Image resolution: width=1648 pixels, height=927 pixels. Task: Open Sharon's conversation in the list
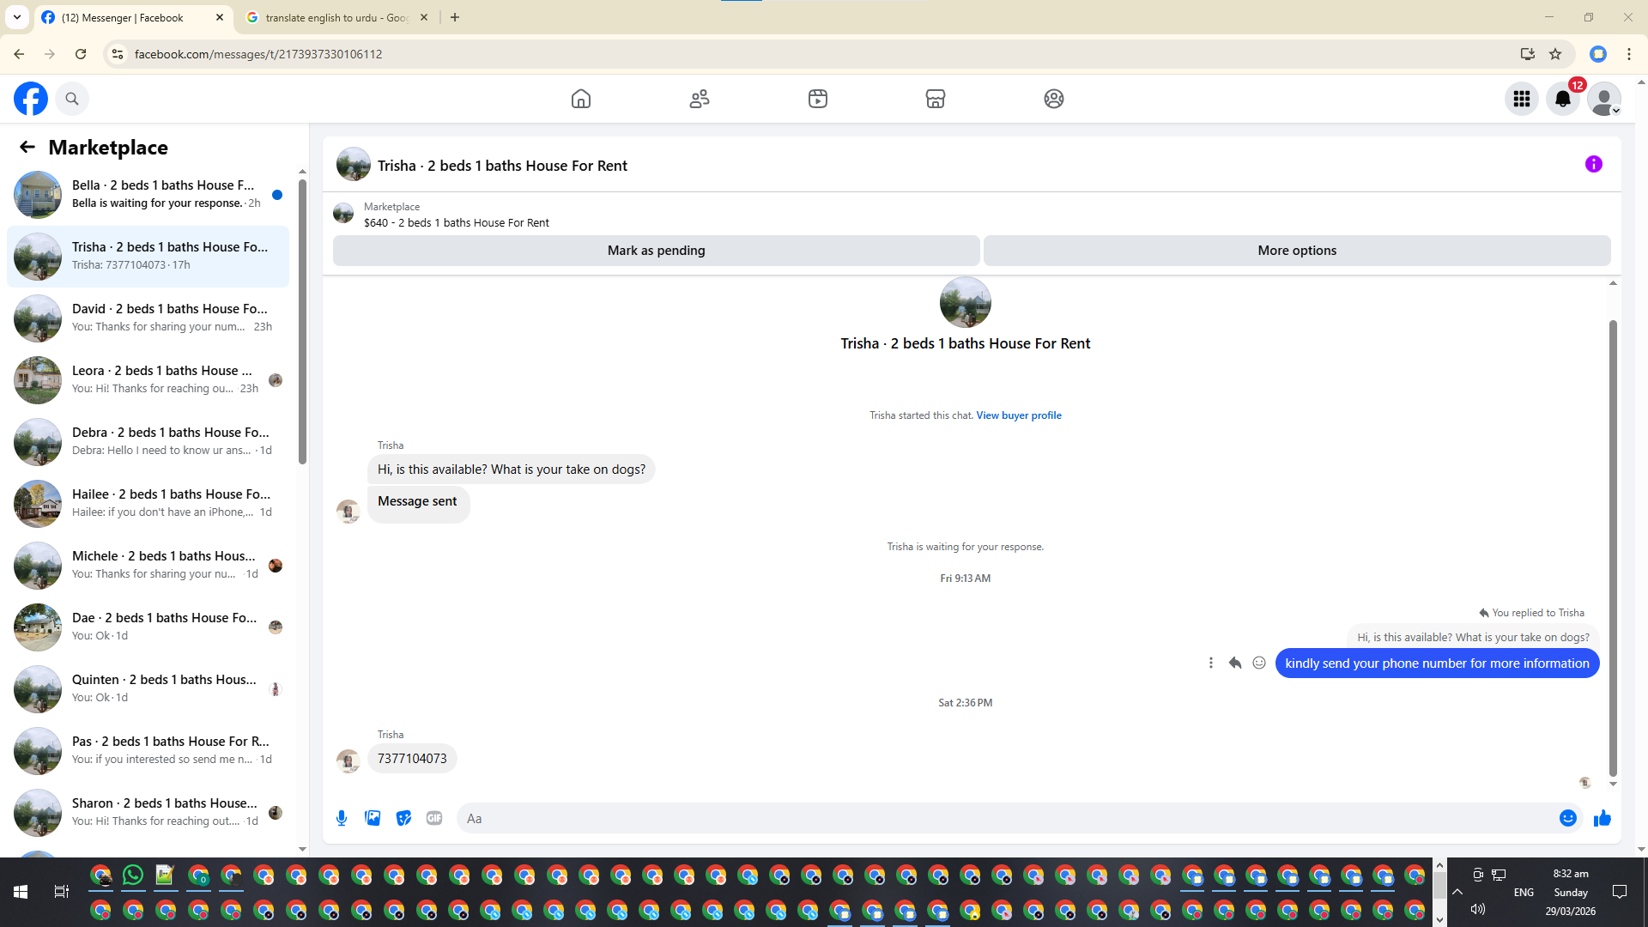pyautogui.click(x=148, y=813)
